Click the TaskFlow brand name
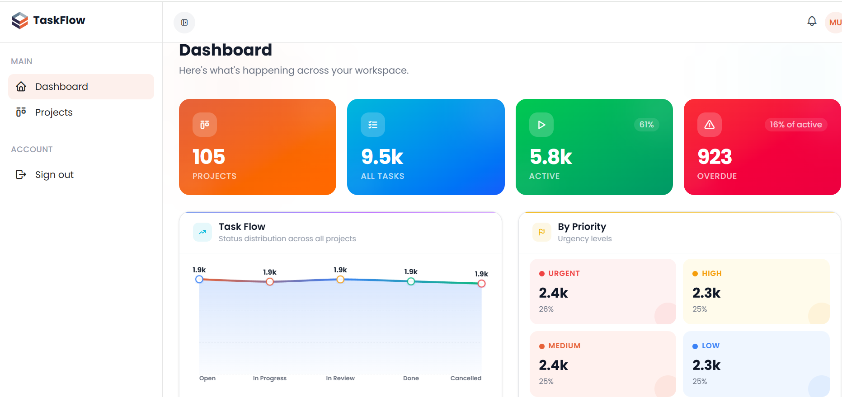Image resolution: width=842 pixels, height=397 pixels. tap(59, 20)
